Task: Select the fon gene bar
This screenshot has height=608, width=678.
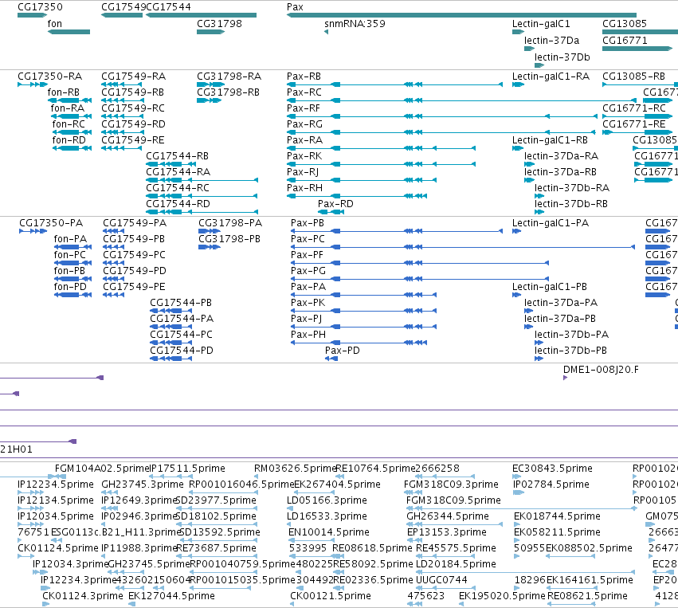Action: (69, 32)
